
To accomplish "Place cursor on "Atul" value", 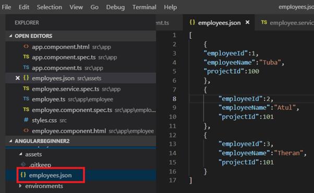I will pos(285,108).
